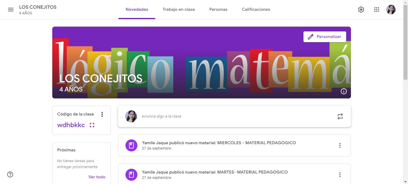This screenshot has width=408, height=184.
Task: Switch to the Novedades tab
Action: tap(137, 10)
